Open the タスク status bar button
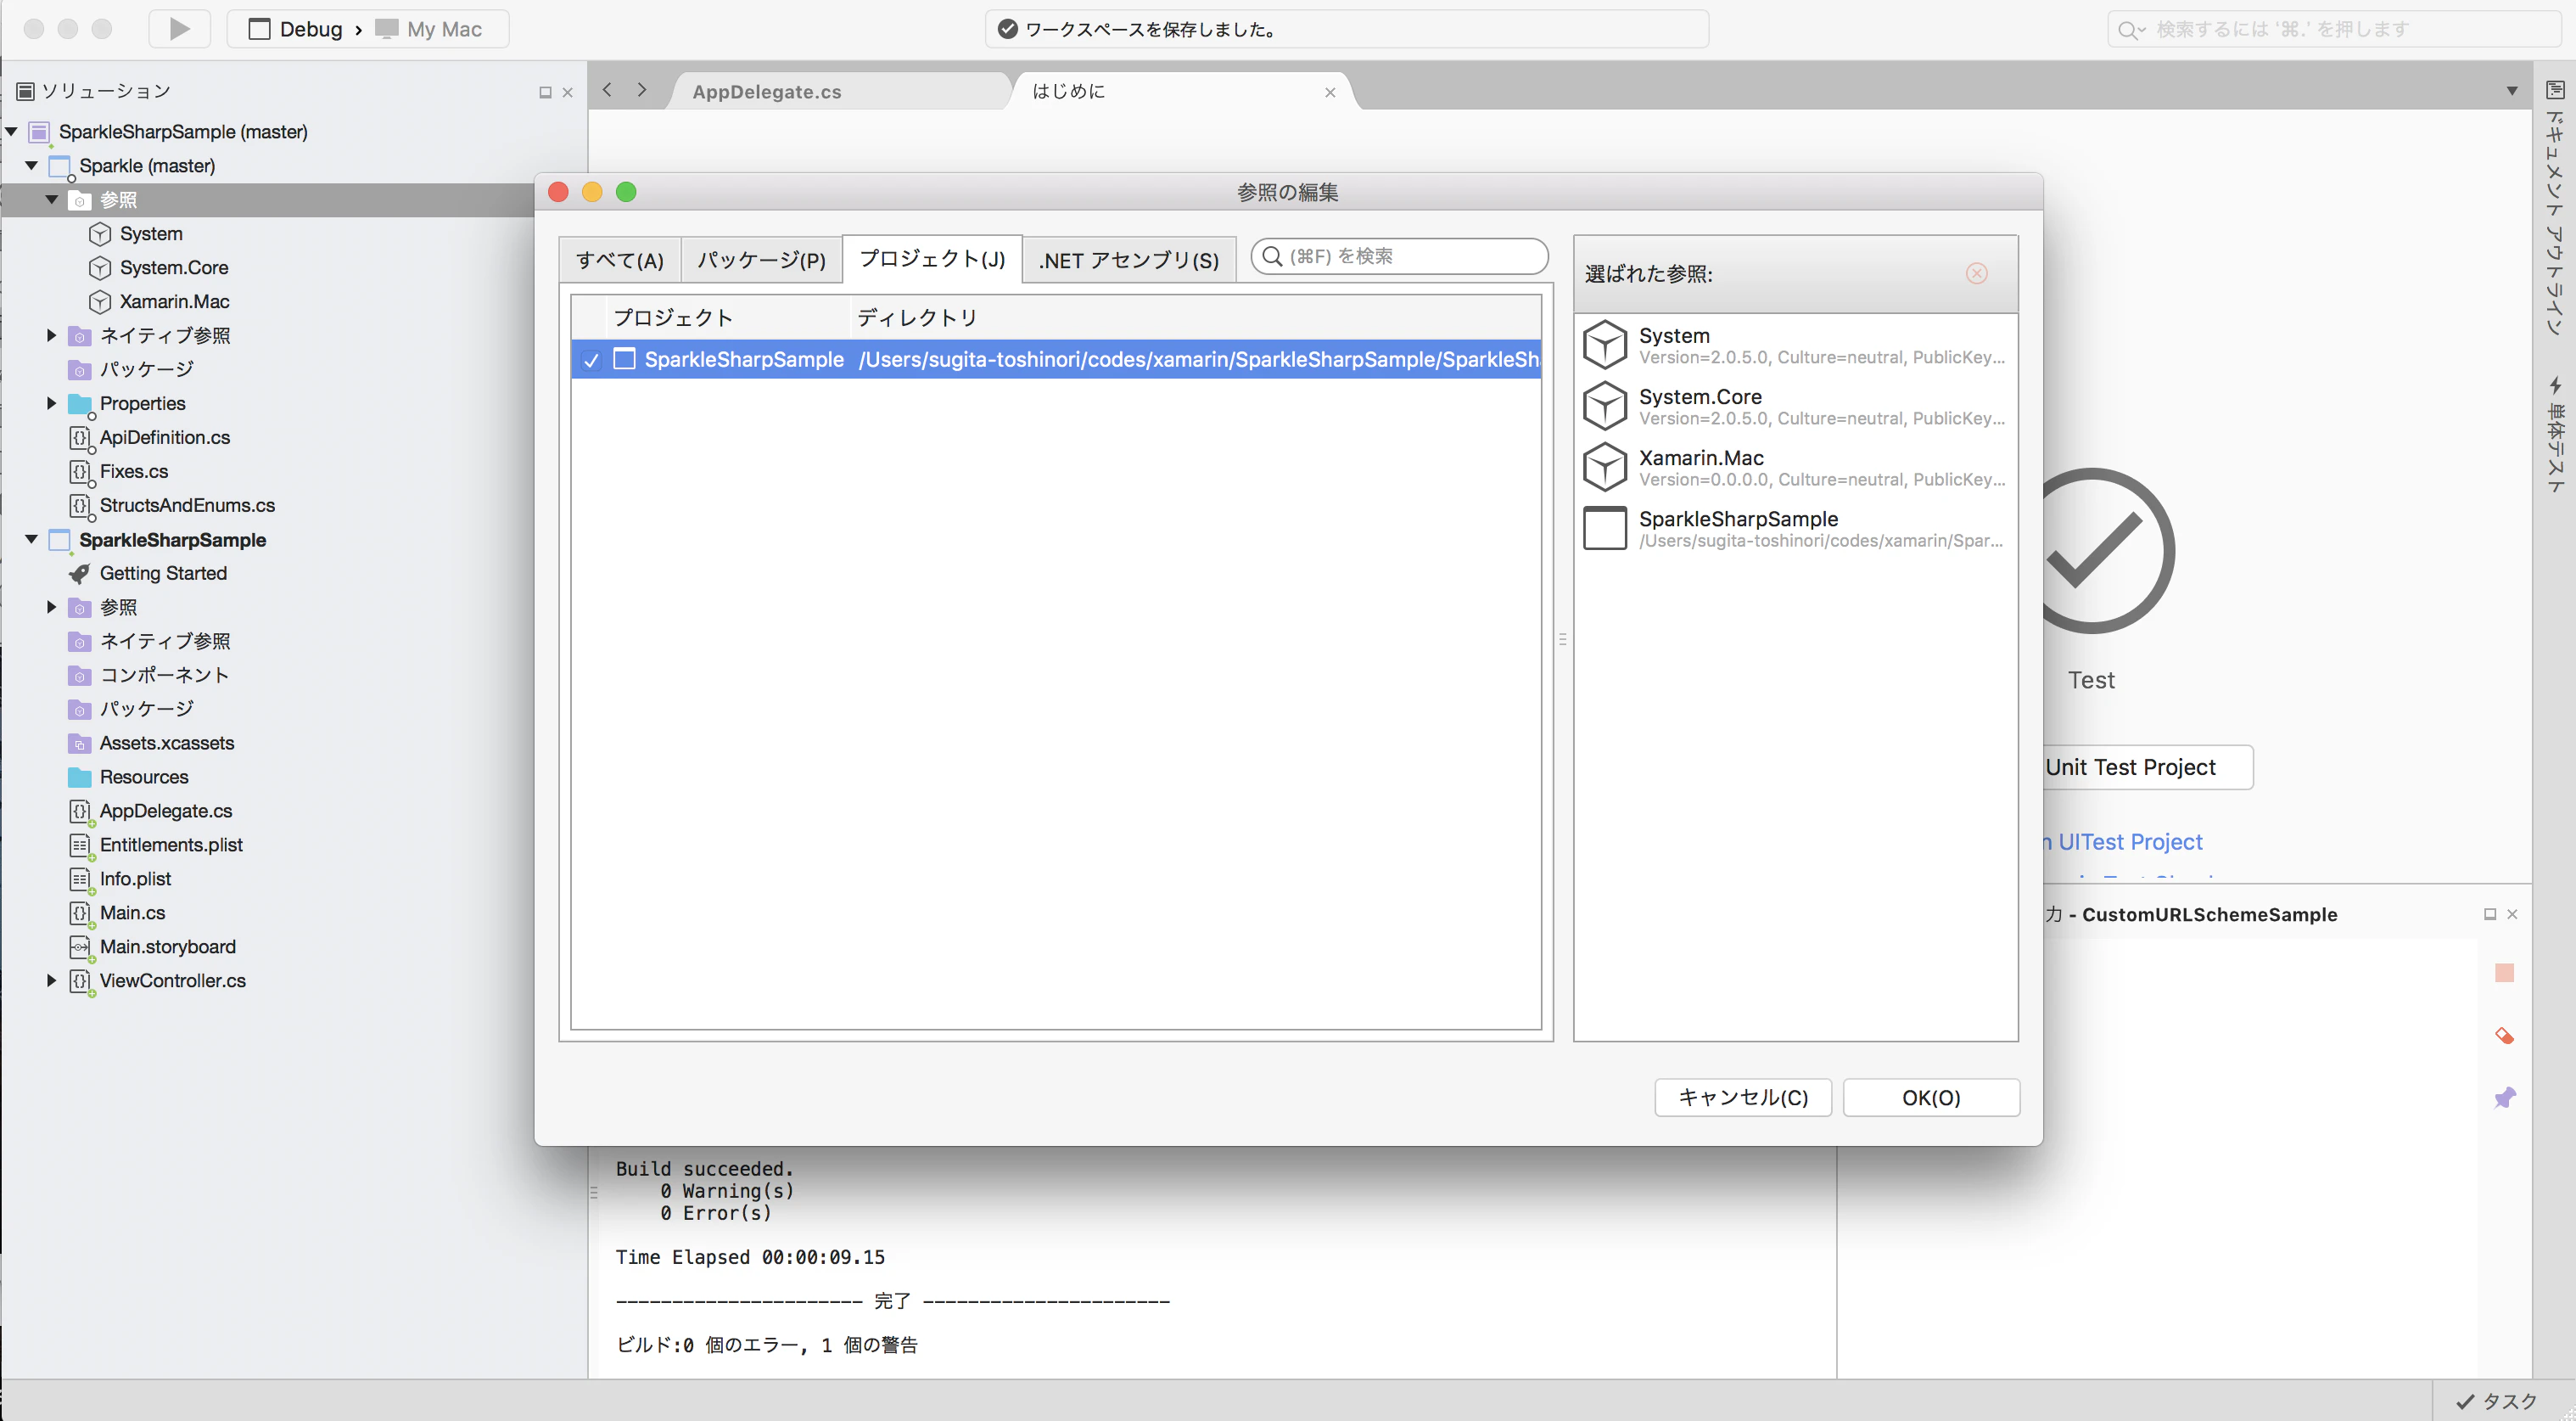 (x=2496, y=1402)
